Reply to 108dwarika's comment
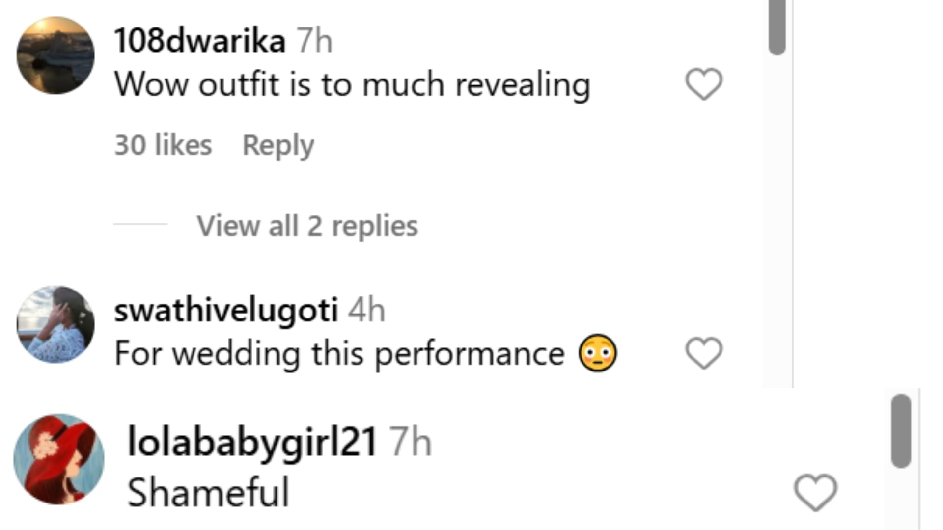This screenshot has height=530, width=943. [278, 145]
